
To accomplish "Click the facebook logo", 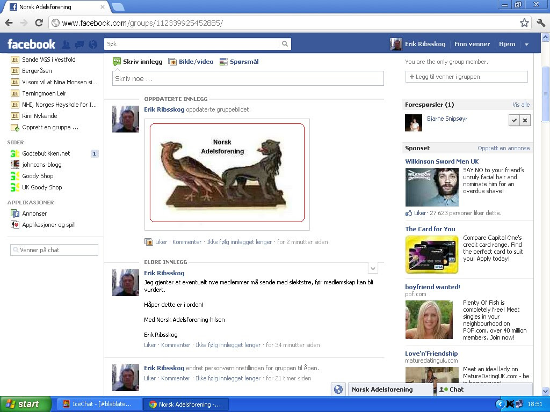I will [x=31, y=44].
